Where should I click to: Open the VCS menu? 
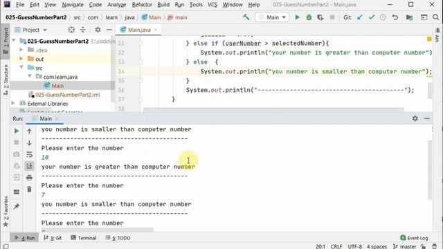tap(213, 5)
